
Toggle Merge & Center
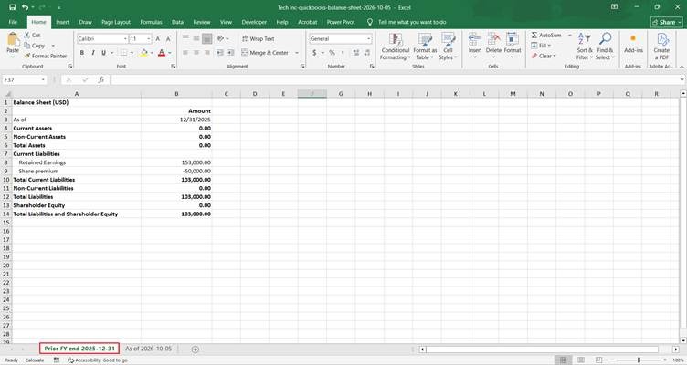[x=265, y=53]
